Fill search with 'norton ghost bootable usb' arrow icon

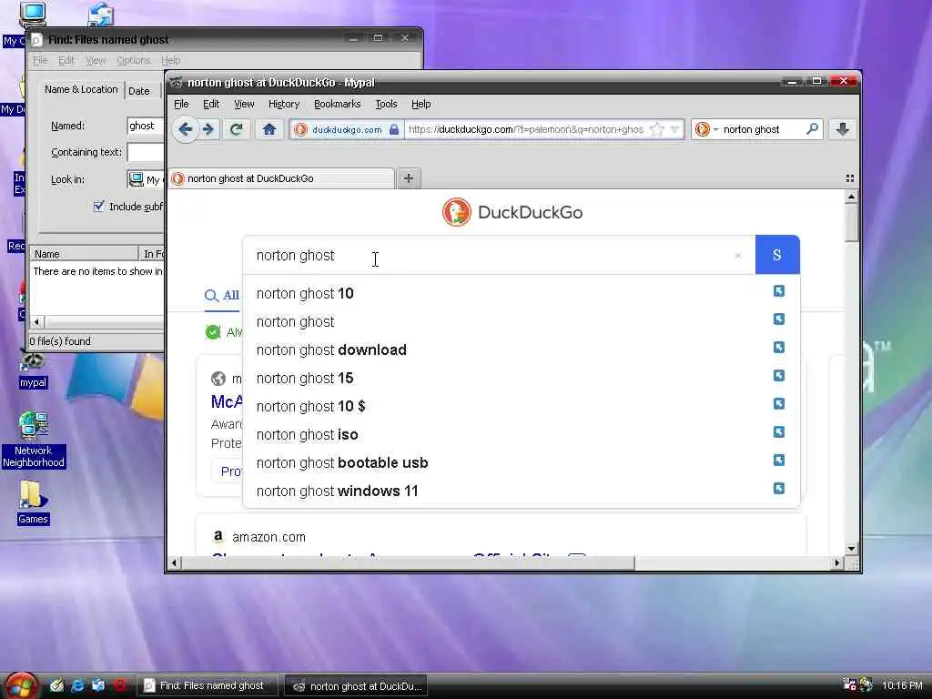(x=779, y=460)
